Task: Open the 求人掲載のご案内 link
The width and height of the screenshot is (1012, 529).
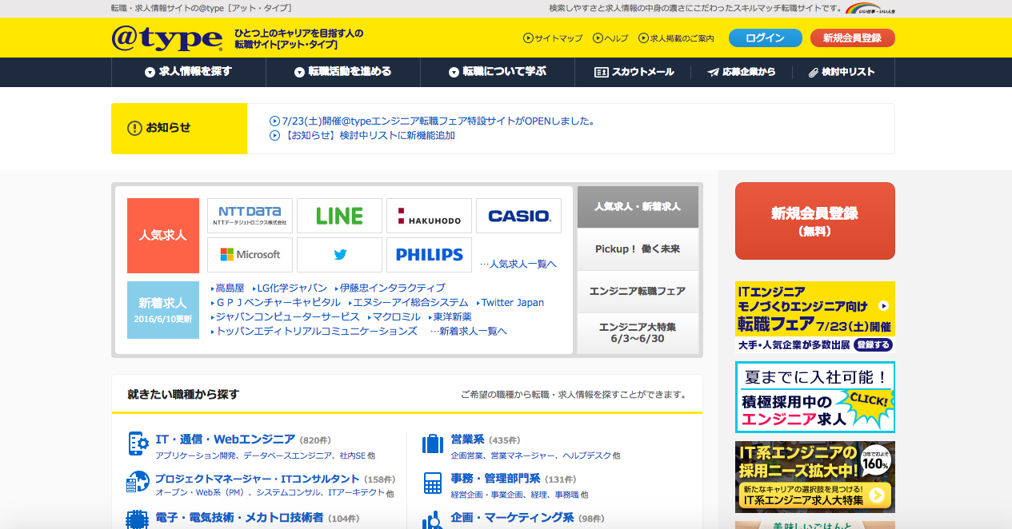Action: point(676,38)
